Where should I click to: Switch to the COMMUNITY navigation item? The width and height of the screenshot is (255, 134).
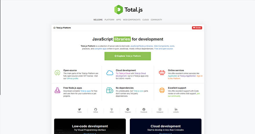click(156, 20)
